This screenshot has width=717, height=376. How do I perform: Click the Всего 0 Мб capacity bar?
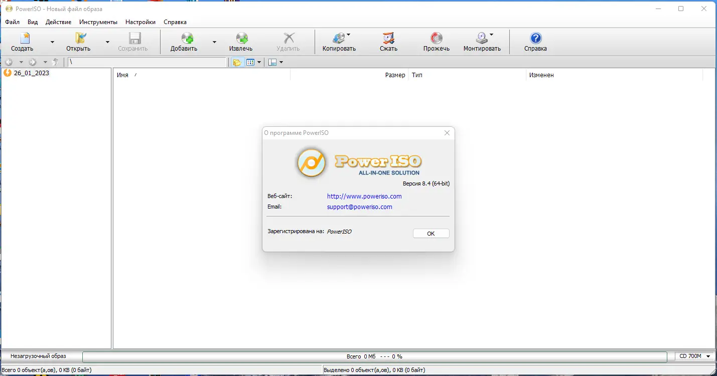coord(375,356)
